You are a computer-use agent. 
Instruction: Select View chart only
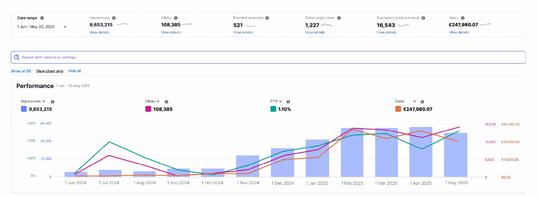click(x=50, y=71)
